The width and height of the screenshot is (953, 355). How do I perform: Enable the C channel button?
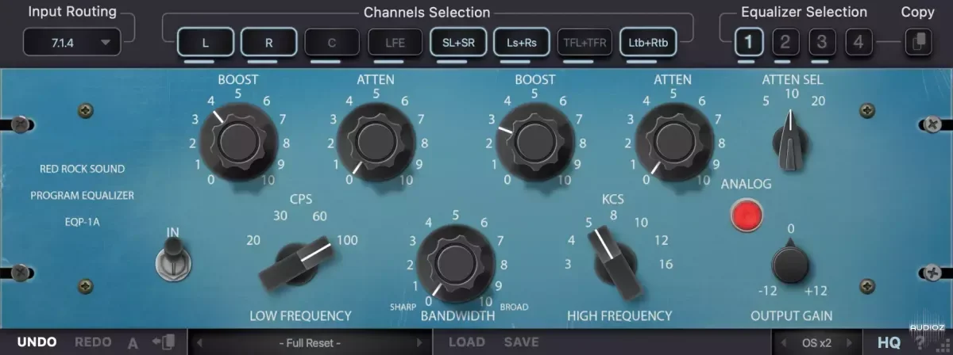click(x=332, y=42)
